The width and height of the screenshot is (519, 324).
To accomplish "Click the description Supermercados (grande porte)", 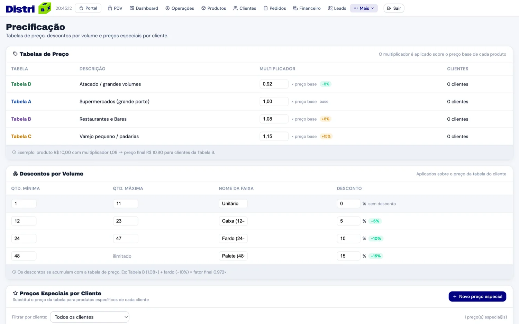I will 115,102.
